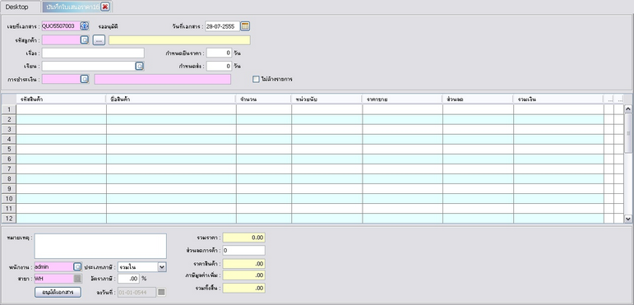
Task: Click the subject (เรื่อง) text field
Action: 93,53
